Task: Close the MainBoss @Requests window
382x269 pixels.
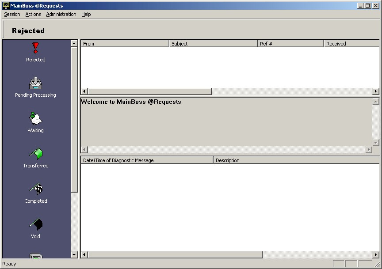Action: (376, 6)
